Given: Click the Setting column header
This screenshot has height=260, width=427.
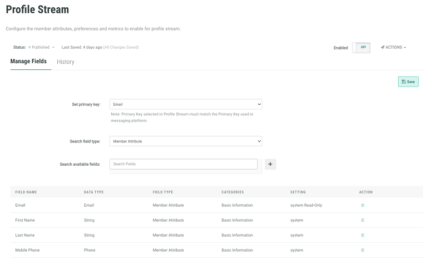Looking at the screenshot, I should click(298, 192).
